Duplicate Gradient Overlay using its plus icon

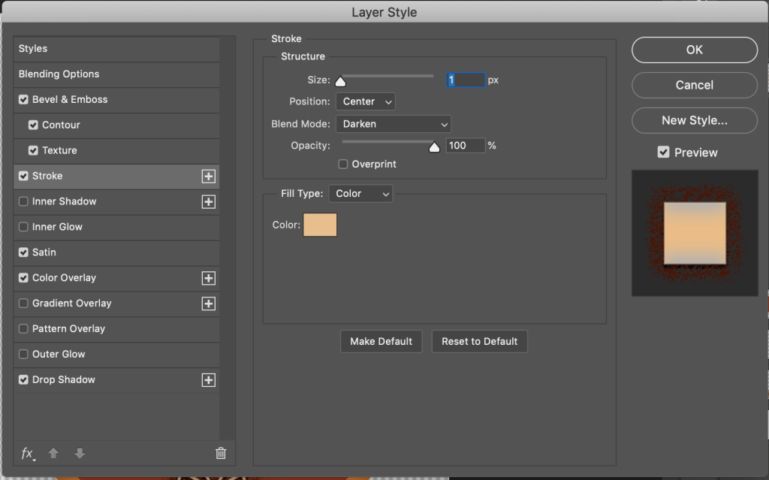[x=209, y=304]
